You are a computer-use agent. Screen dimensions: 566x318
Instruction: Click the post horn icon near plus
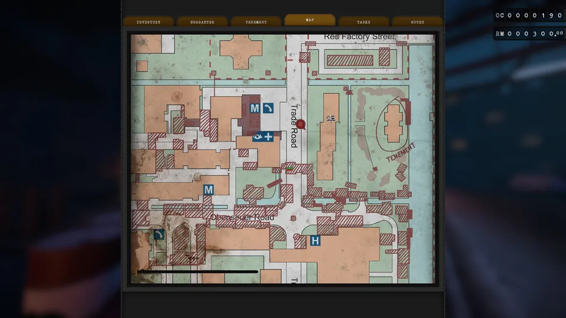pyautogui.click(x=258, y=137)
